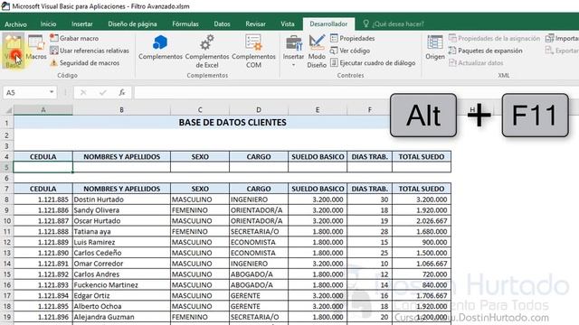Screen dimensions: 579x325
Task: Switch to the Datos tab
Action: tap(222, 24)
